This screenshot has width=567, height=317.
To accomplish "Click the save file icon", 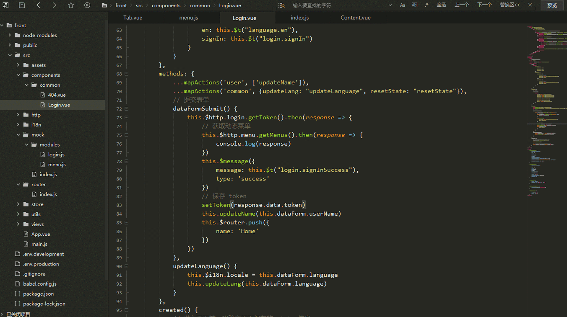I will pyautogui.click(x=22, y=5).
